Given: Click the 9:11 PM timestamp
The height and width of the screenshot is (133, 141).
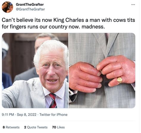Looking at the screenshot, I should 8,114.
